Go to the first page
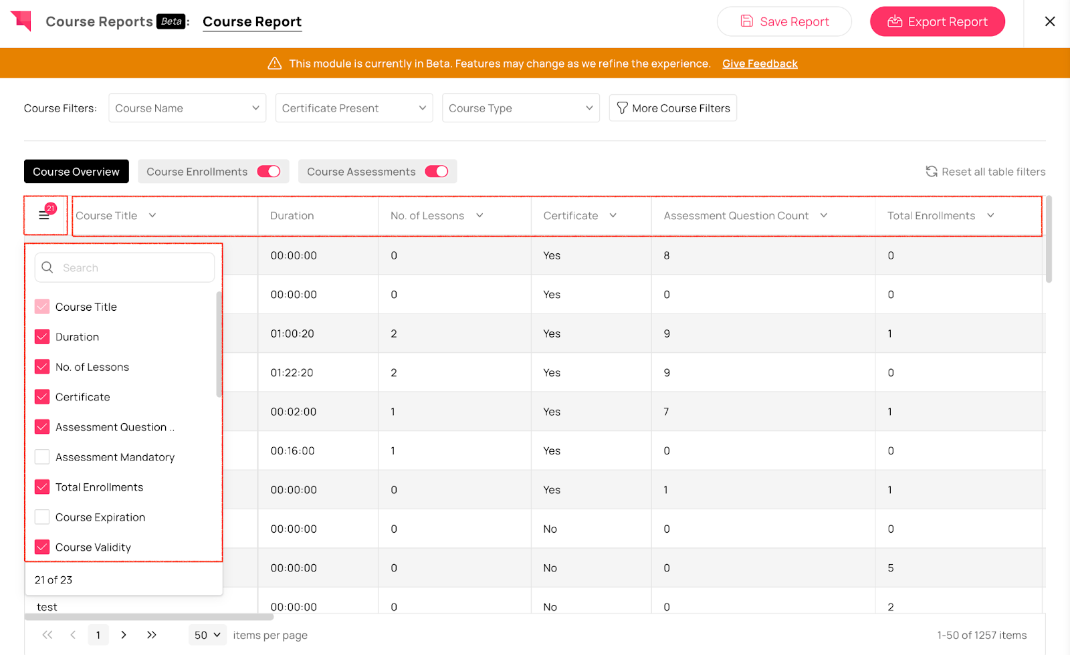Image resolution: width=1070 pixels, height=655 pixels. [47, 635]
